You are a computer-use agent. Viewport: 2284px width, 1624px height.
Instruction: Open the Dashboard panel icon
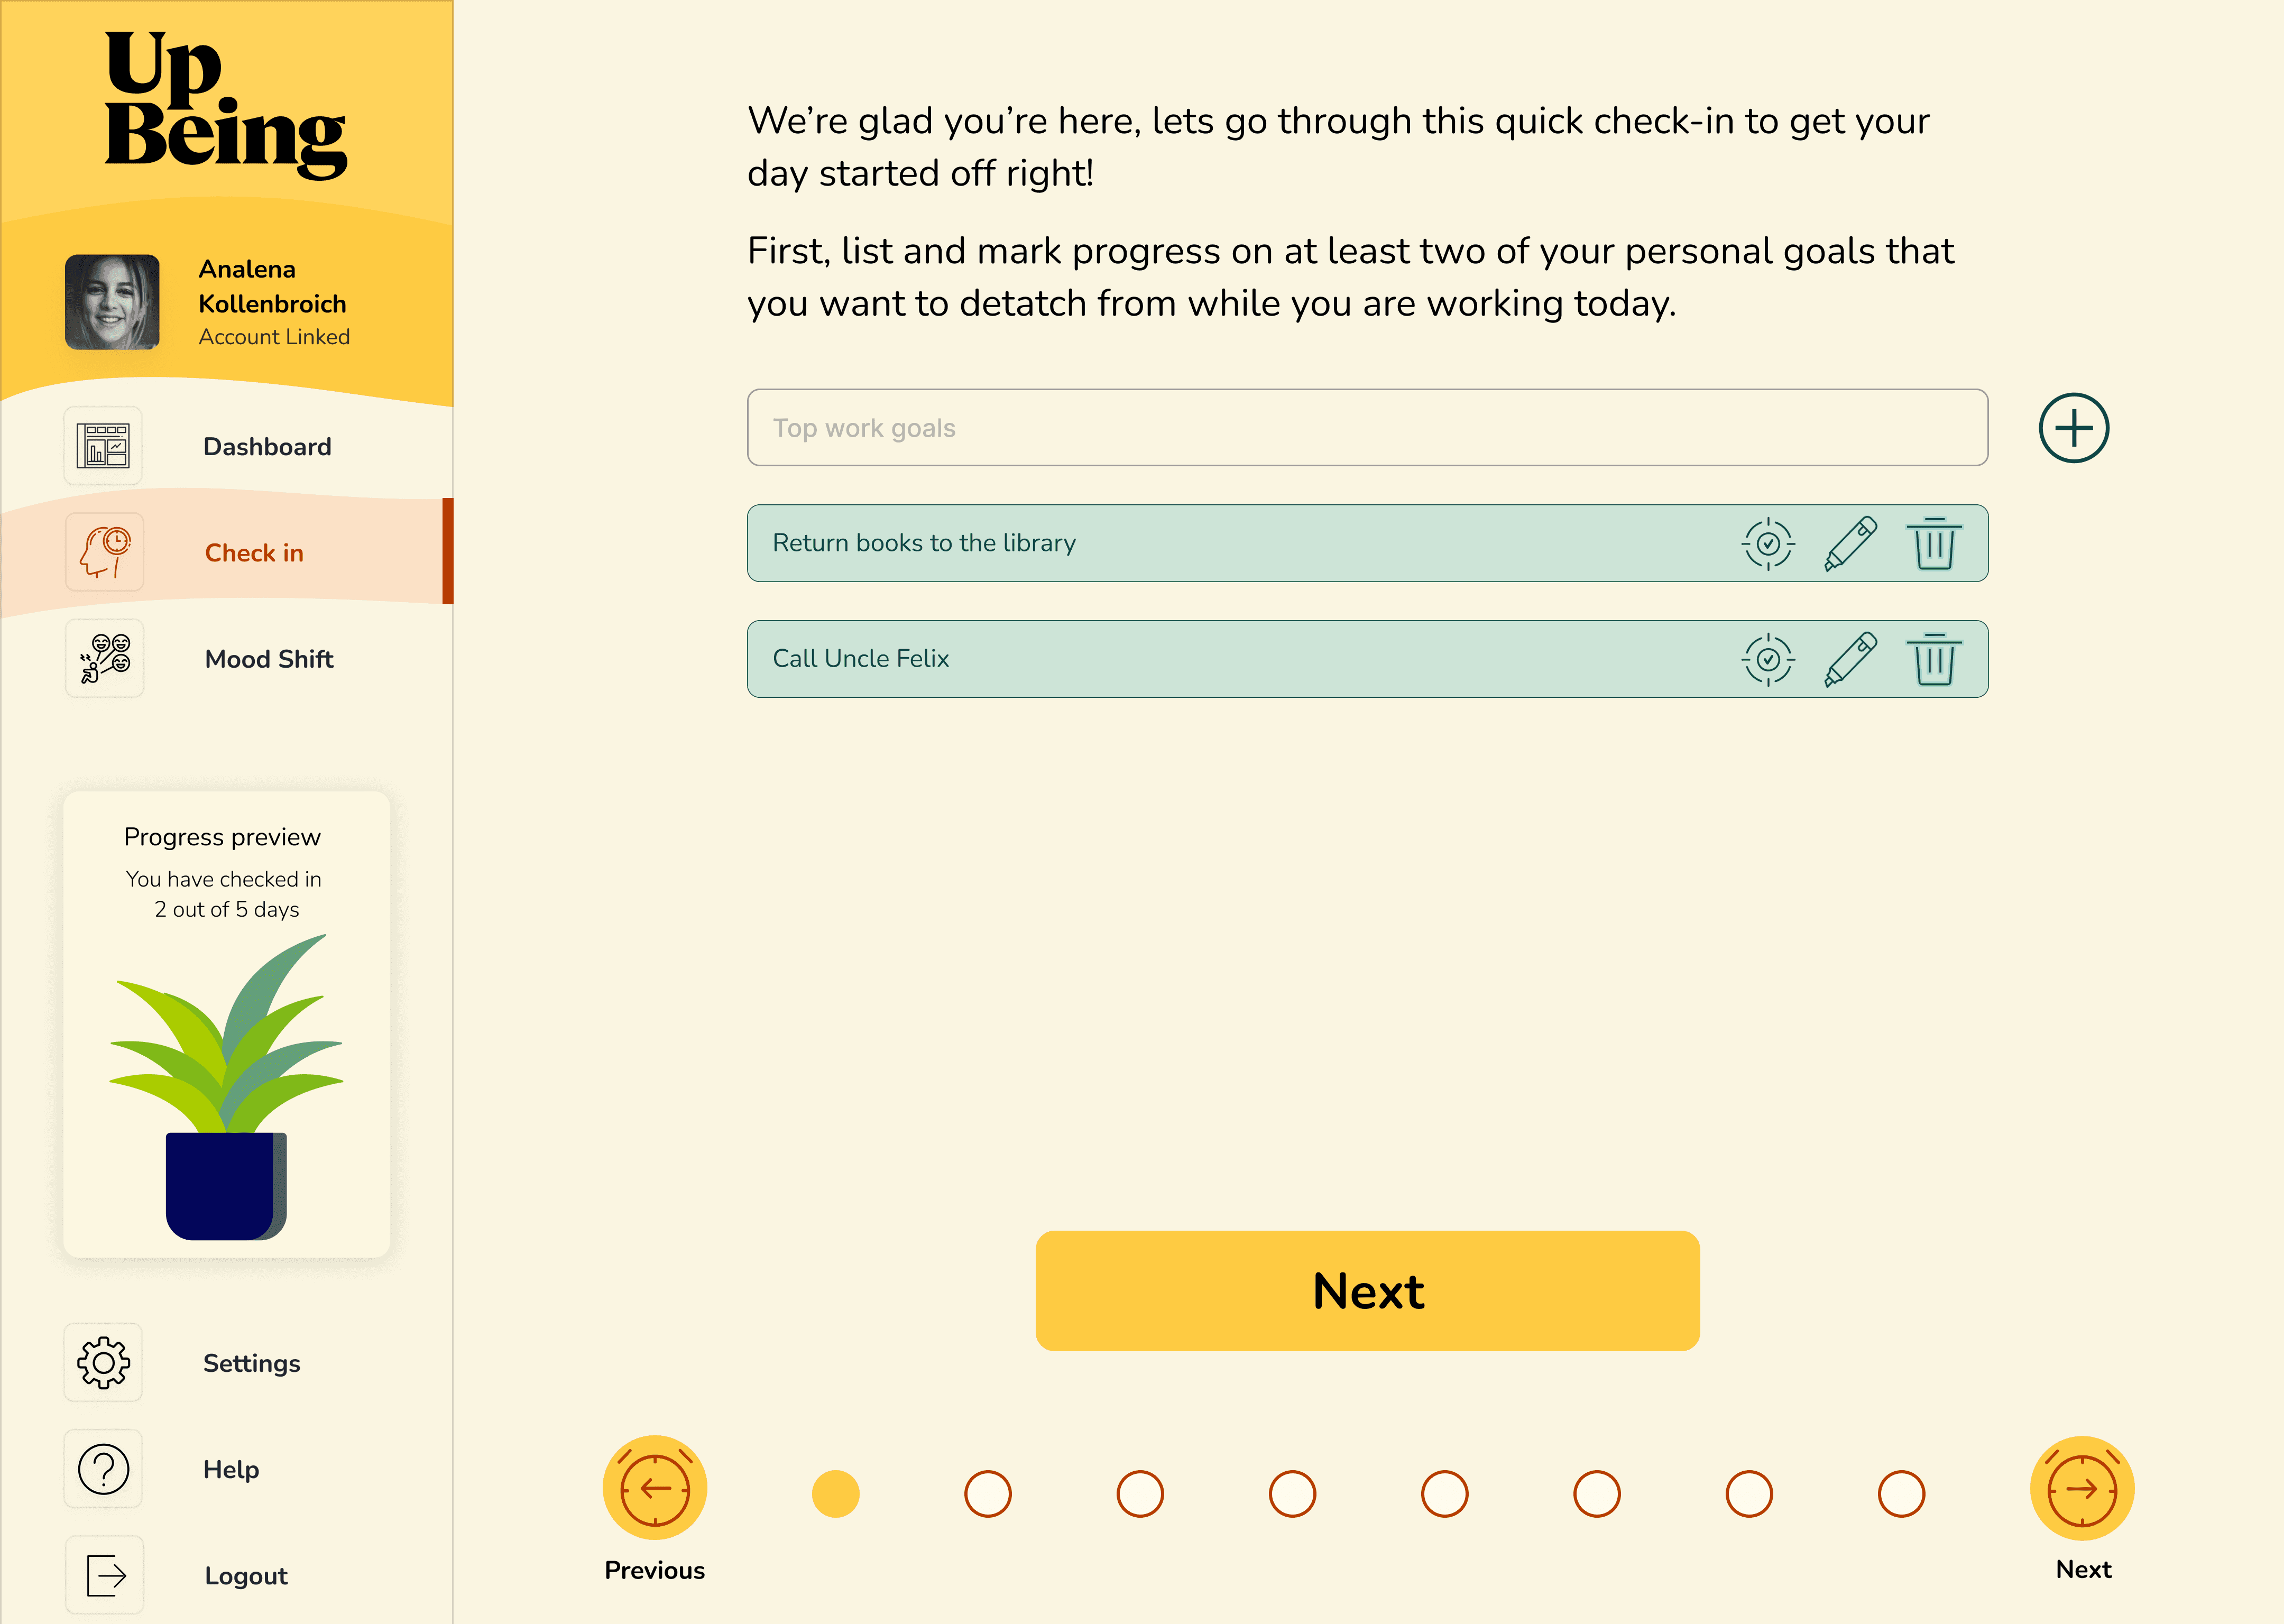(103, 445)
